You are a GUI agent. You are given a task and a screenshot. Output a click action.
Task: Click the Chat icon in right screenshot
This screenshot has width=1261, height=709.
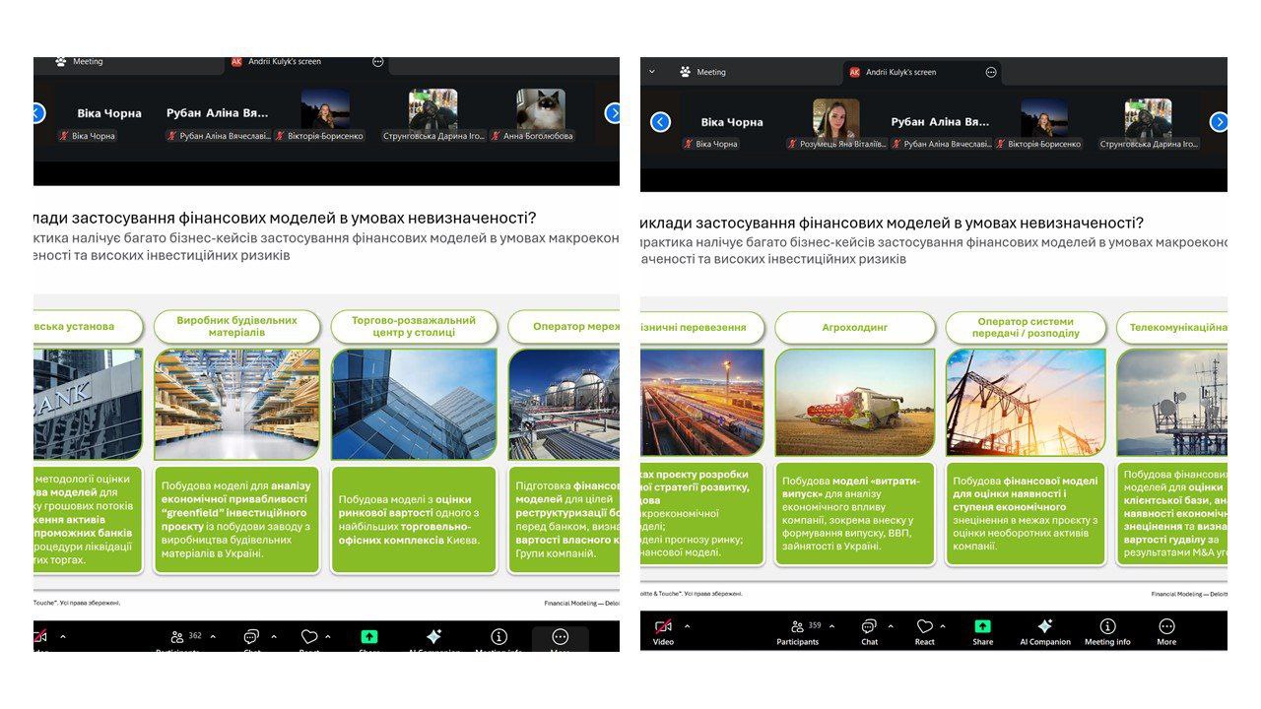coord(869,627)
